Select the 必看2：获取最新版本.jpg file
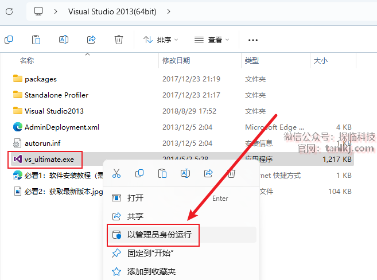This screenshot has width=377, height=280. [x=64, y=192]
